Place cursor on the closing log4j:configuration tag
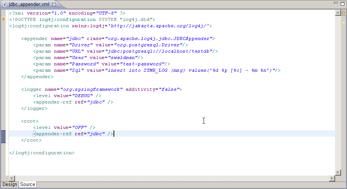This screenshot has width=347, height=189. coord(41,153)
